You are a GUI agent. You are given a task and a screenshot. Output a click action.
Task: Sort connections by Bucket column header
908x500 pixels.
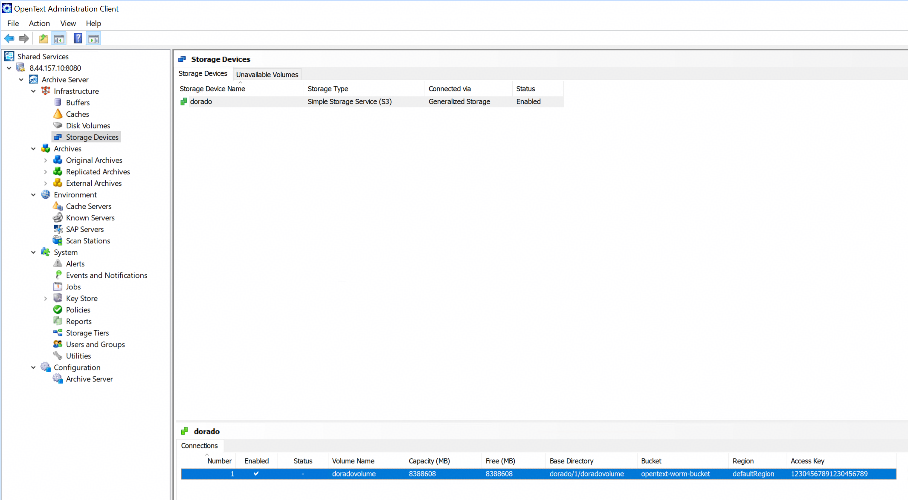point(683,461)
